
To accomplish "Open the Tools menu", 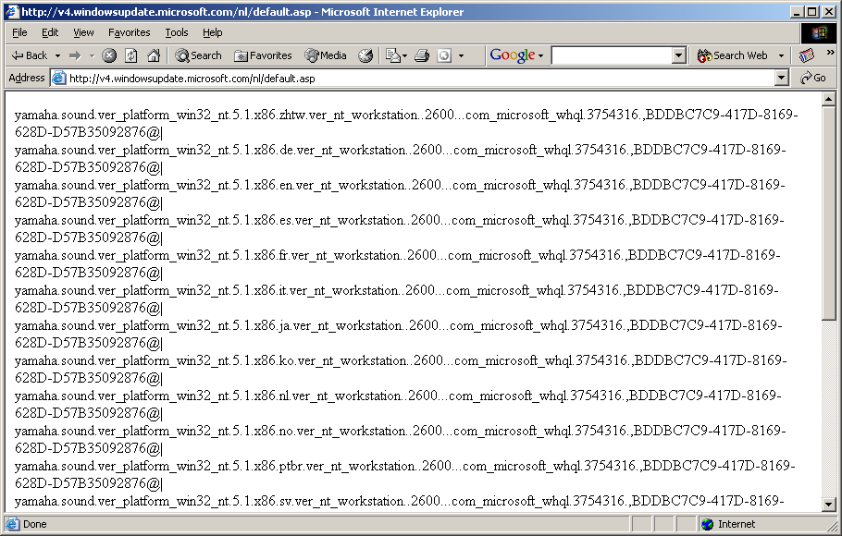I will pyautogui.click(x=177, y=32).
